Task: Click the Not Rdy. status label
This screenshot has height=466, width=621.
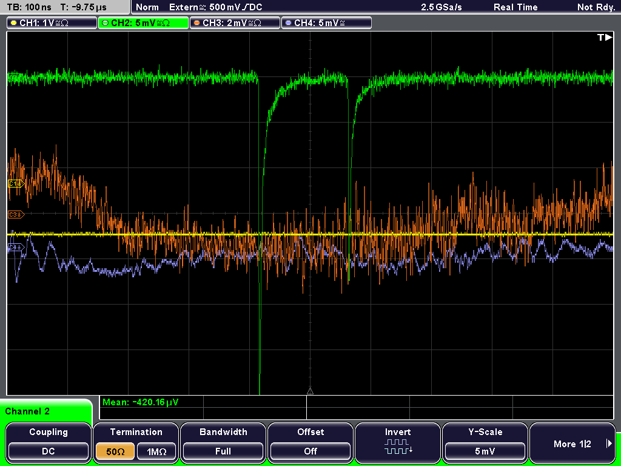Action: (596, 7)
